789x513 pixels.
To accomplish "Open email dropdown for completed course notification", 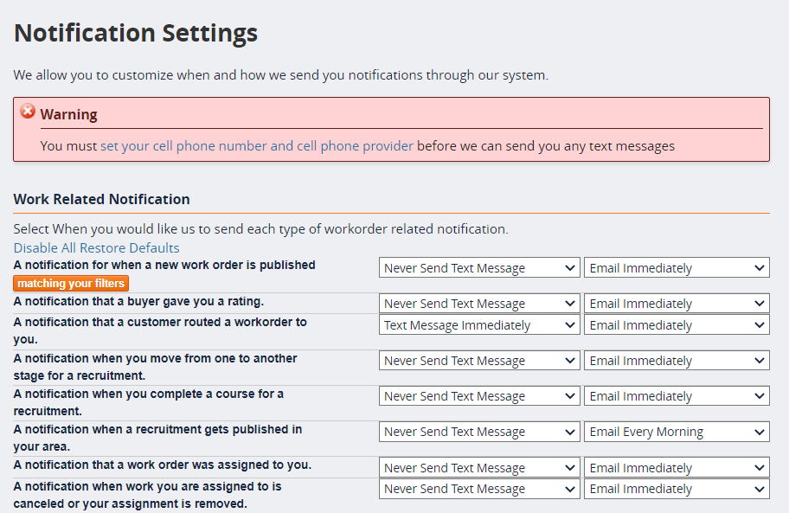I will [x=677, y=395].
